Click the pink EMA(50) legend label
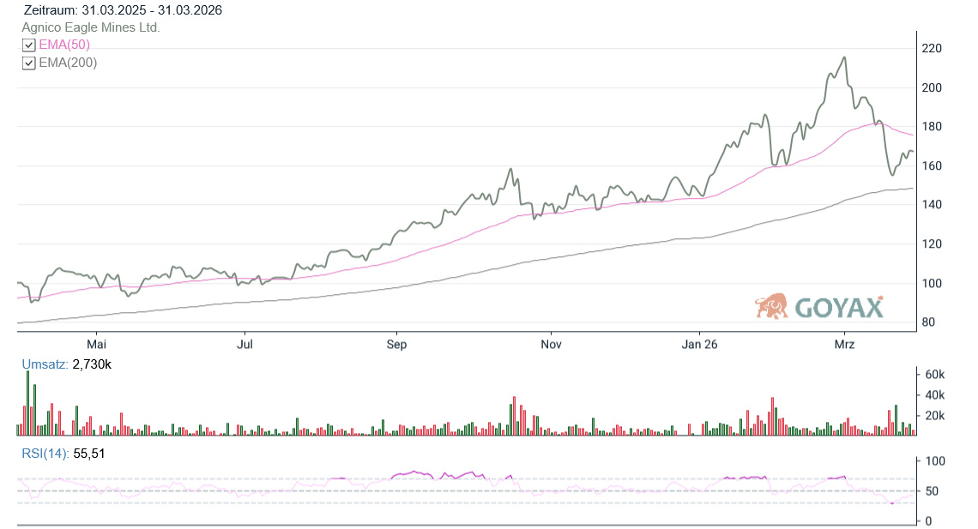Image resolution: width=978 pixels, height=529 pixels. (x=64, y=45)
